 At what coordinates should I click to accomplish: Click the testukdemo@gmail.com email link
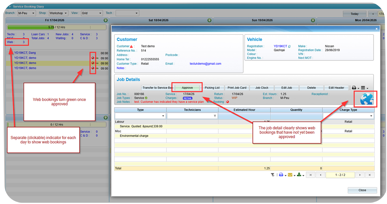click(x=205, y=64)
